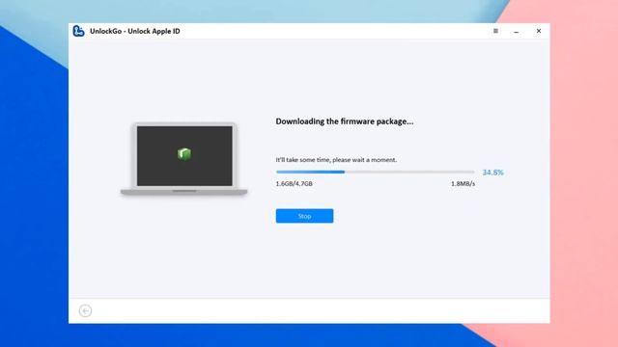Close the UnlockGo window
The image size is (618, 347).
[x=539, y=31]
